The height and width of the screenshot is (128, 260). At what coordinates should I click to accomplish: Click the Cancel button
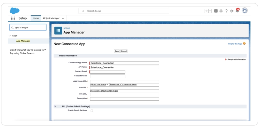pyautogui.click(x=124, y=51)
